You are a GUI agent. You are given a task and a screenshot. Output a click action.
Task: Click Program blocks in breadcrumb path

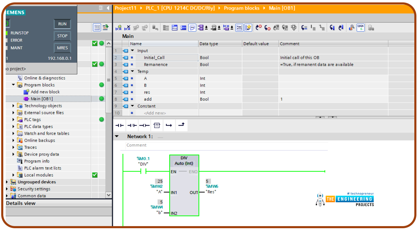pyautogui.click(x=242, y=8)
